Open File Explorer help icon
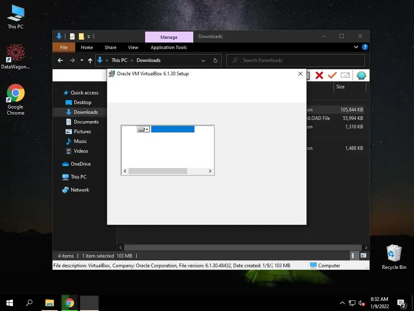 [x=365, y=47]
